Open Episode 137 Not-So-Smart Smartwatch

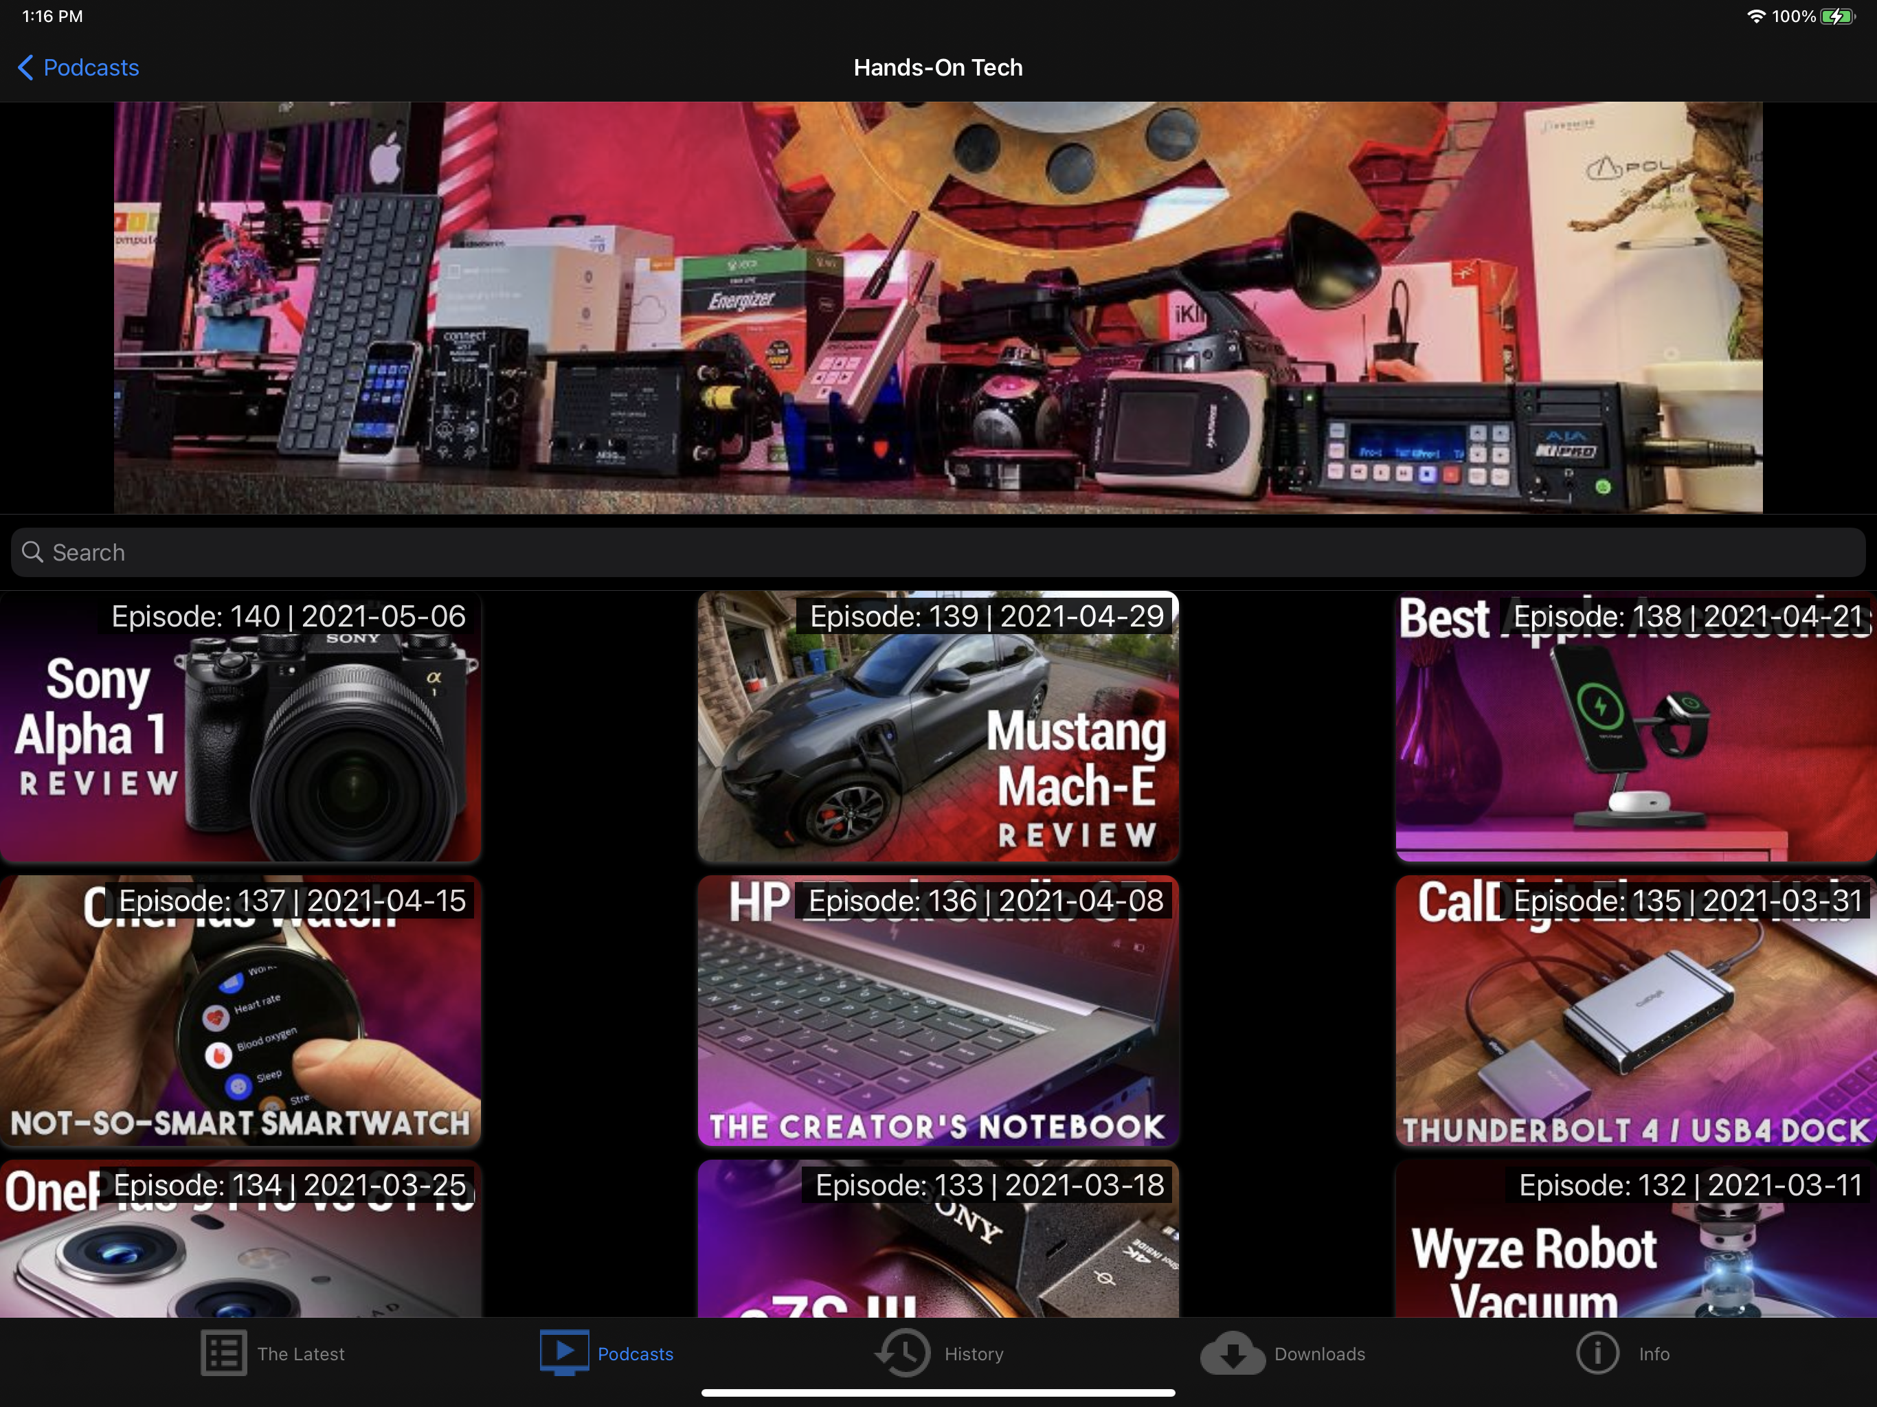tap(241, 1011)
